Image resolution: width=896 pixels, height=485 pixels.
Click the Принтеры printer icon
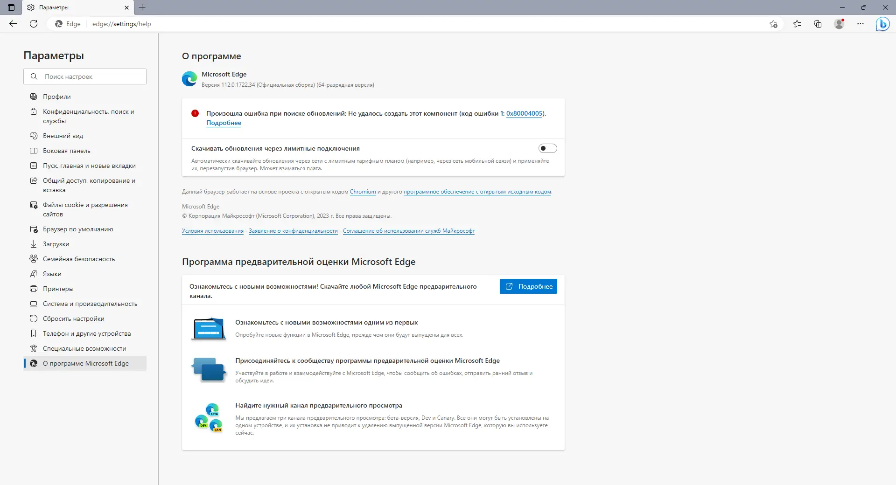(34, 289)
